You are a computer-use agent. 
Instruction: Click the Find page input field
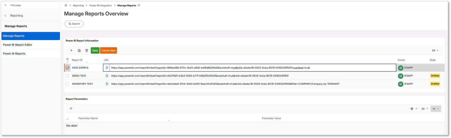[x=31, y=5]
